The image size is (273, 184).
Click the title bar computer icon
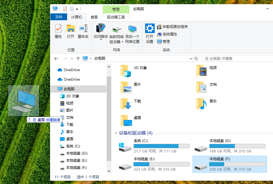coord(55,9)
